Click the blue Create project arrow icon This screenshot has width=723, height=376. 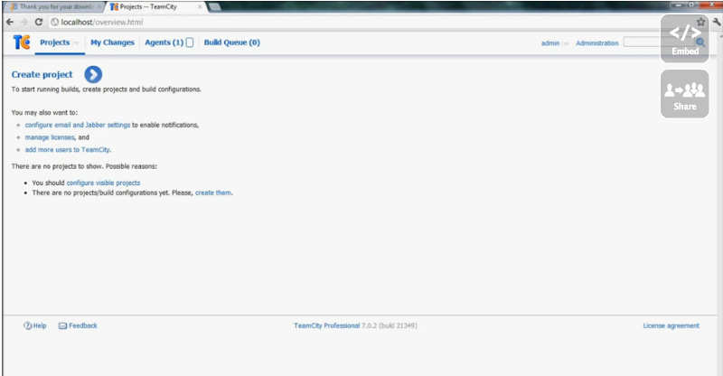[93, 74]
